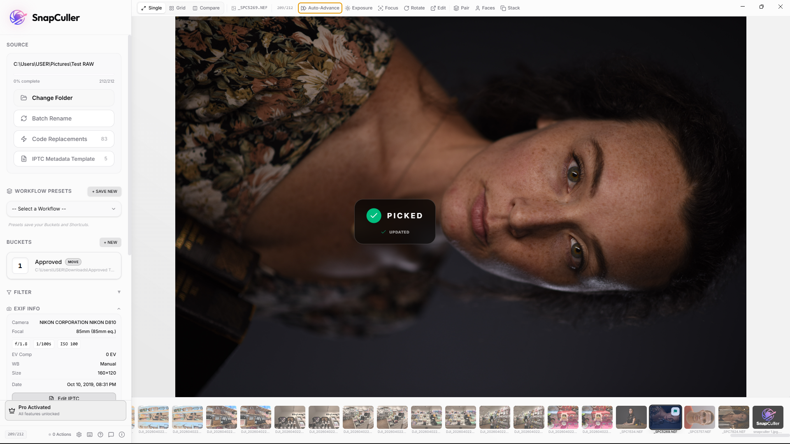Click the layers icon beside WORKFLOW PRESETS
The image size is (790, 444).
pyautogui.click(x=9, y=191)
